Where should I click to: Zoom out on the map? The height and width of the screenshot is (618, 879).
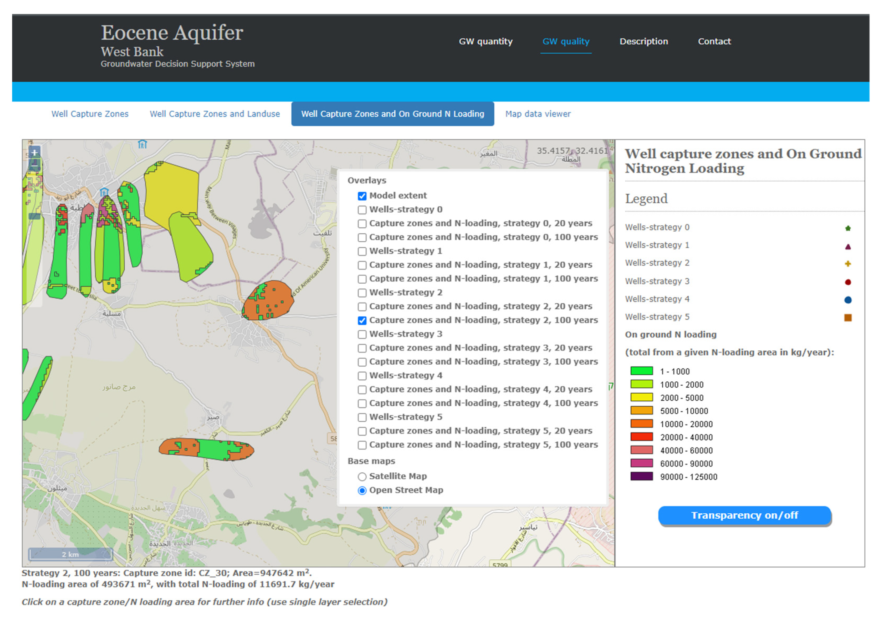click(x=34, y=165)
